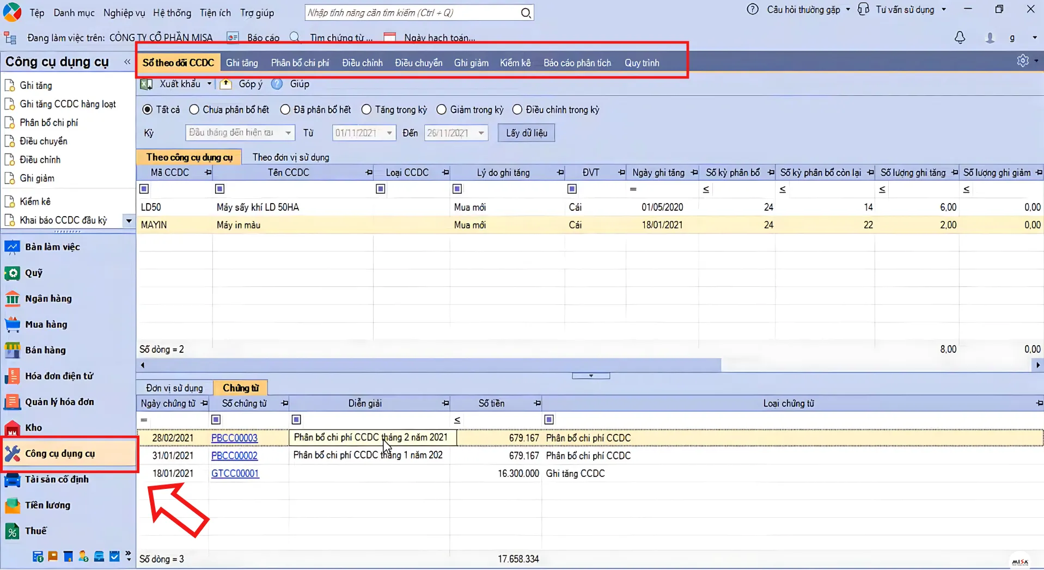The height and width of the screenshot is (570, 1044).
Task: Click the Câu hỏi thường gặp icon
Action: (x=753, y=9)
